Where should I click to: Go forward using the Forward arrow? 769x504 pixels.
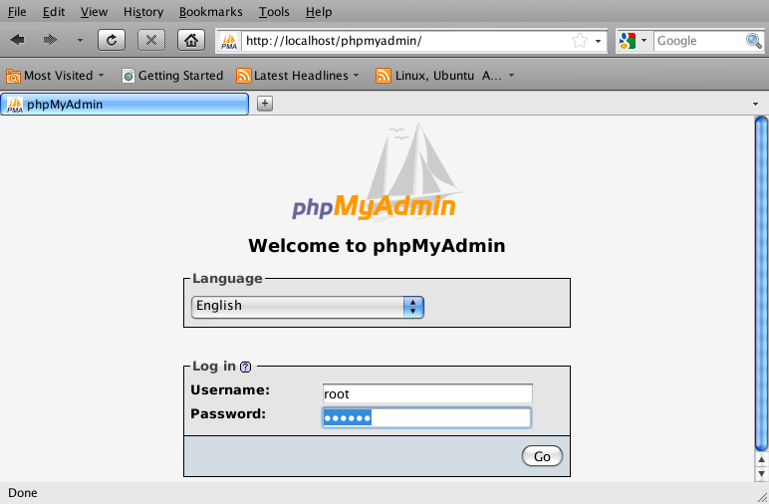[50, 40]
